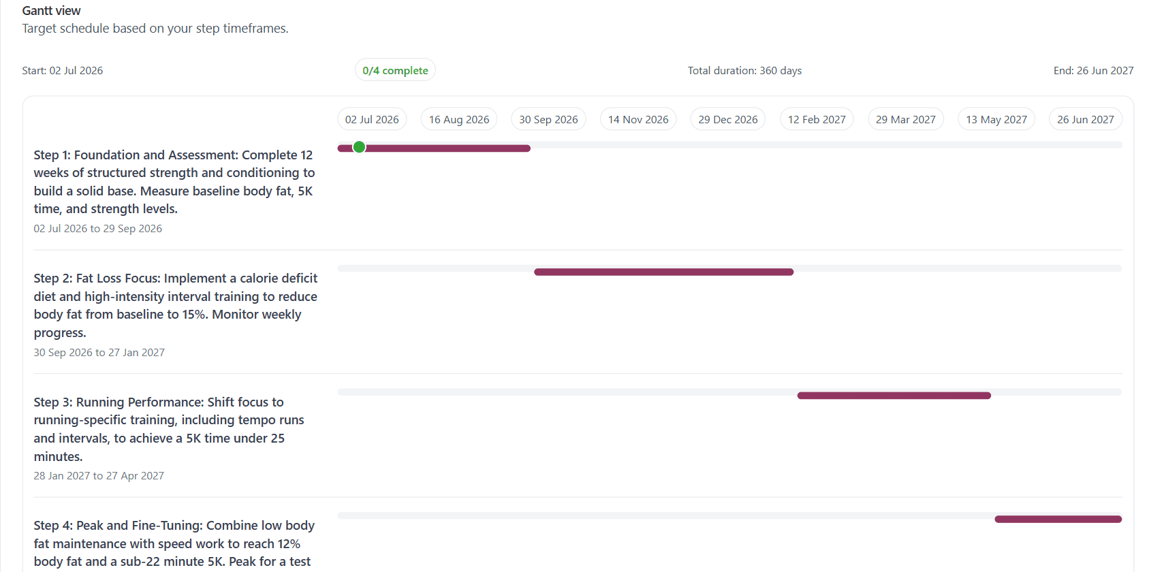Click the Target schedule description text
This screenshot has height=572, width=1149.
click(155, 29)
